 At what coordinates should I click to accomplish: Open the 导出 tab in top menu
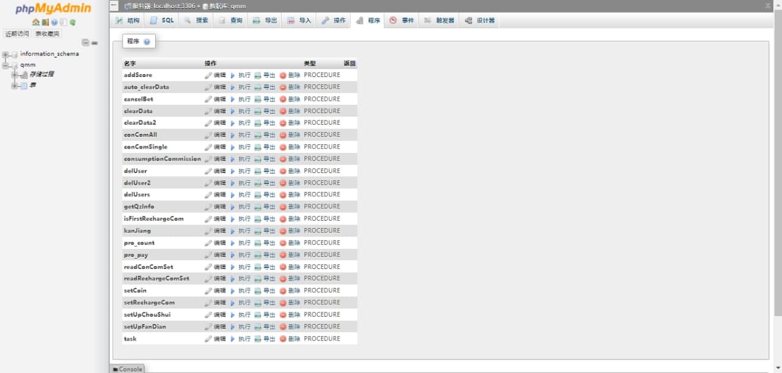coord(265,20)
